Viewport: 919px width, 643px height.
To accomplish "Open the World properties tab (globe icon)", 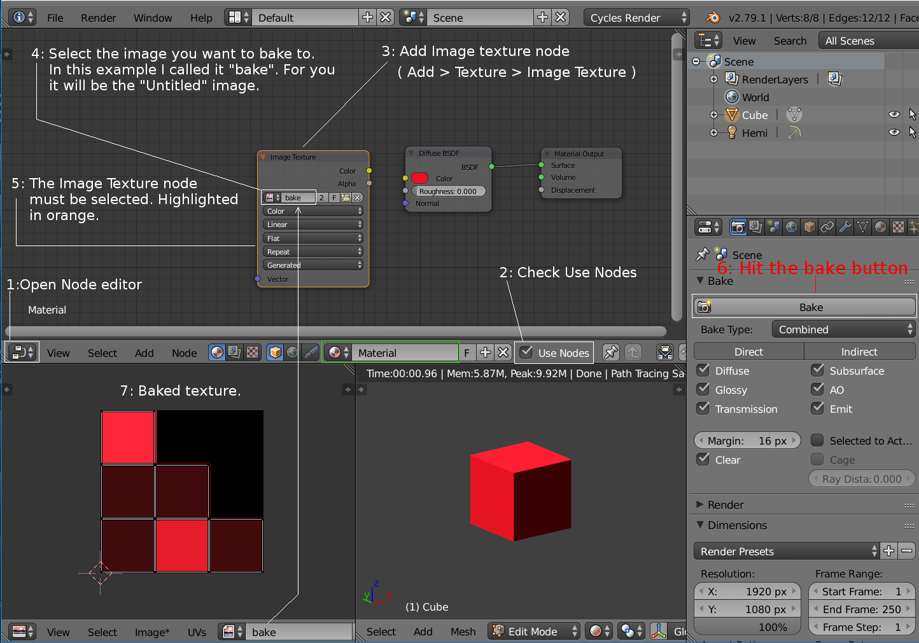I will click(x=791, y=227).
